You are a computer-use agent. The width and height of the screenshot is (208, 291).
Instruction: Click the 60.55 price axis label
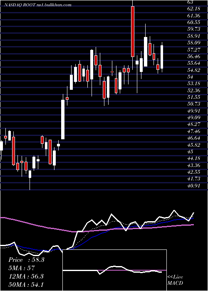coord(194,22)
